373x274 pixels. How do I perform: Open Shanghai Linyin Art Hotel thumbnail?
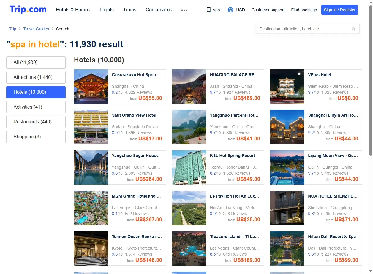pos(287,127)
